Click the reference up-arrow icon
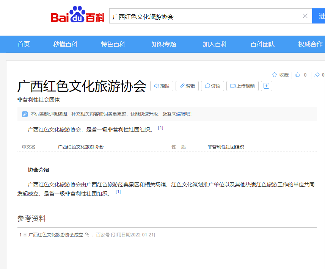Screen dimensions: 325x269 click(x=25, y=235)
